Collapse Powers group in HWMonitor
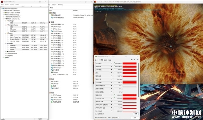This screenshot has height=120, width=203. [5, 33]
